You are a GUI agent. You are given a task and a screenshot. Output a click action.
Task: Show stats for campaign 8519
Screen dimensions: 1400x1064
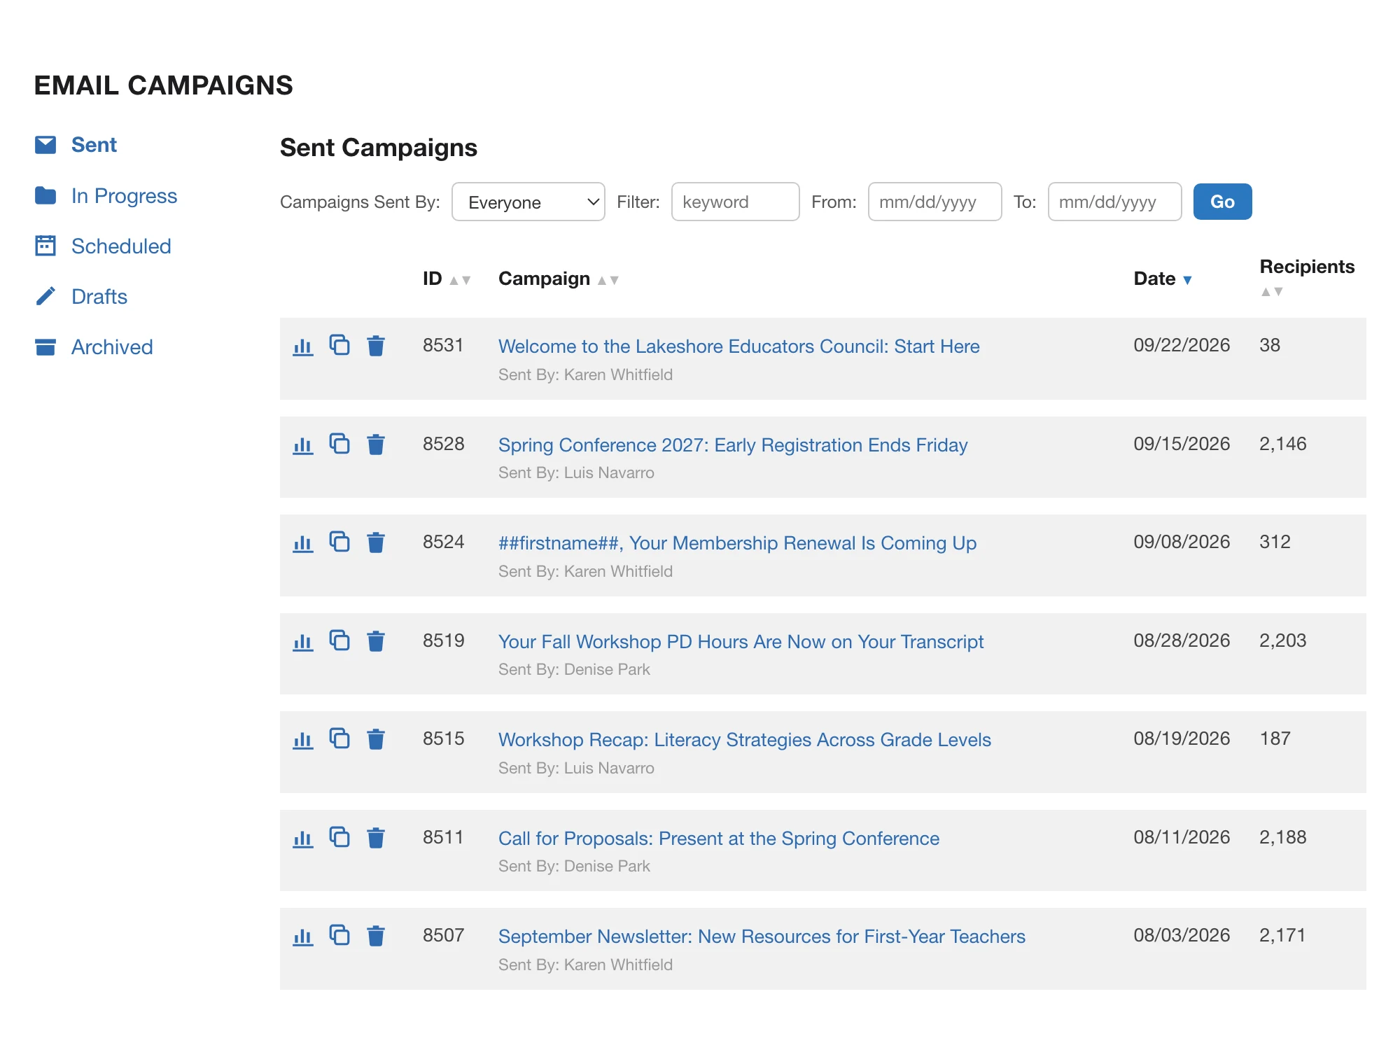click(x=302, y=641)
